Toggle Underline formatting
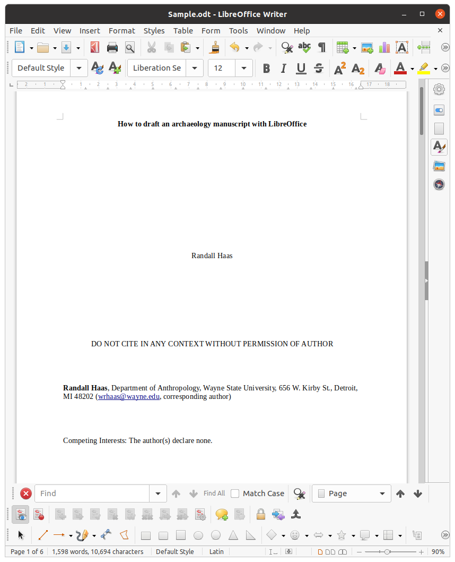 [x=301, y=68]
